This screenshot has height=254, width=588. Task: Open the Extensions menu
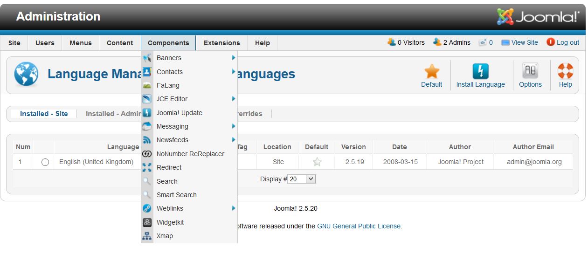tap(222, 43)
